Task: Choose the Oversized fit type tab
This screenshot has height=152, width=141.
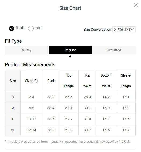Action: tap(114, 50)
